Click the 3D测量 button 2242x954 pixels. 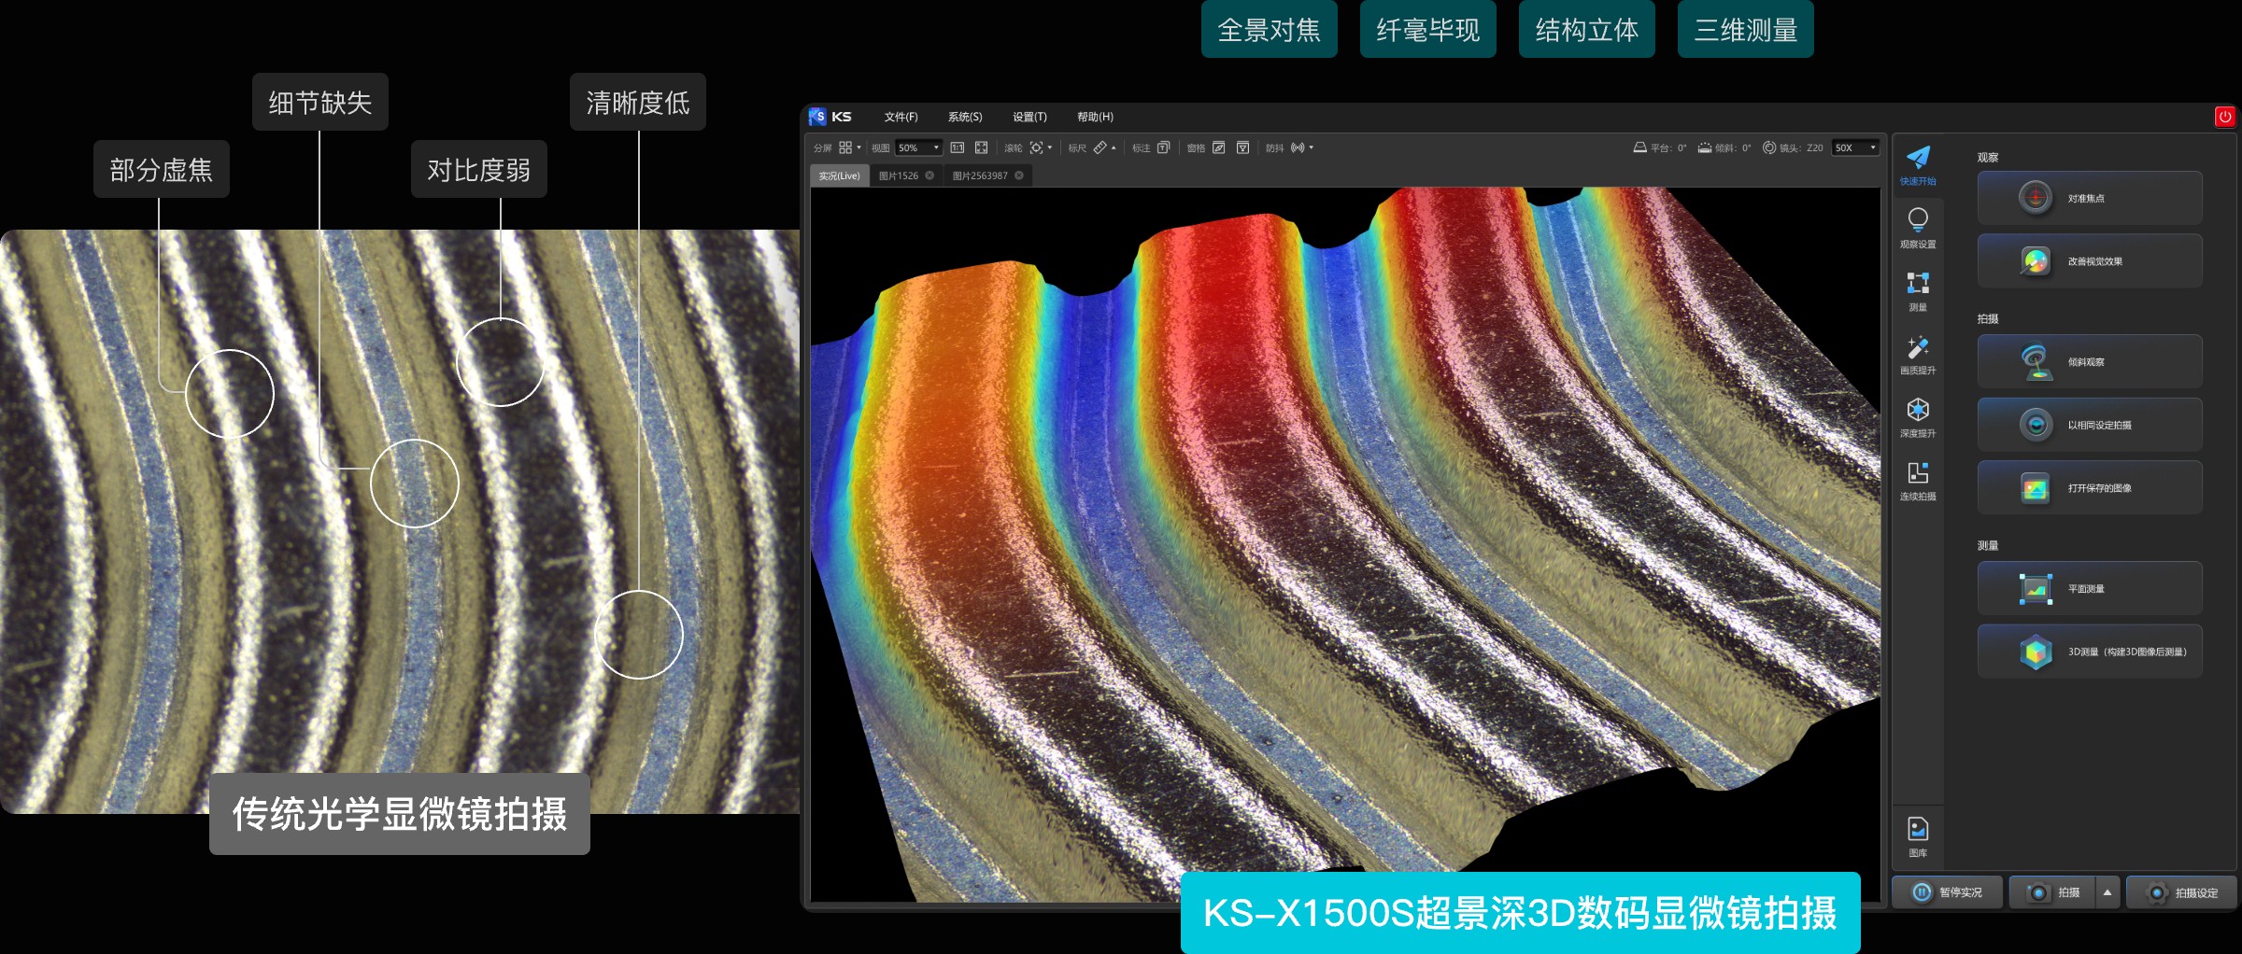2090,652
